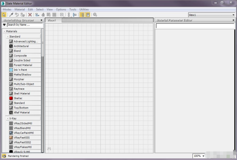Select the Composite material

pyautogui.click(x=25, y=56)
